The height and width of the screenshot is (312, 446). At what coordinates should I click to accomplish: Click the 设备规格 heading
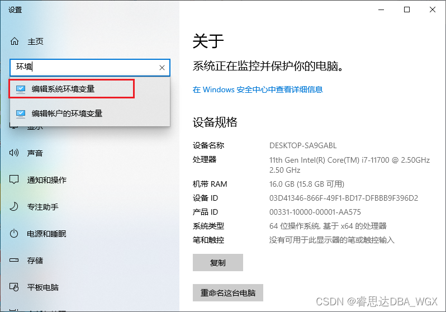click(215, 122)
